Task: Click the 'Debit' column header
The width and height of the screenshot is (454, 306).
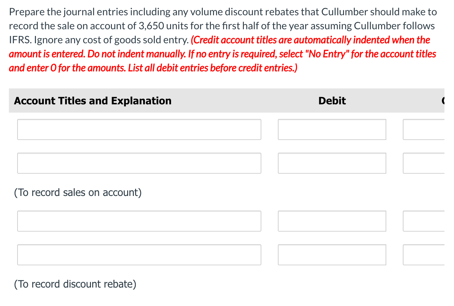Action: (x=332, y=101)
